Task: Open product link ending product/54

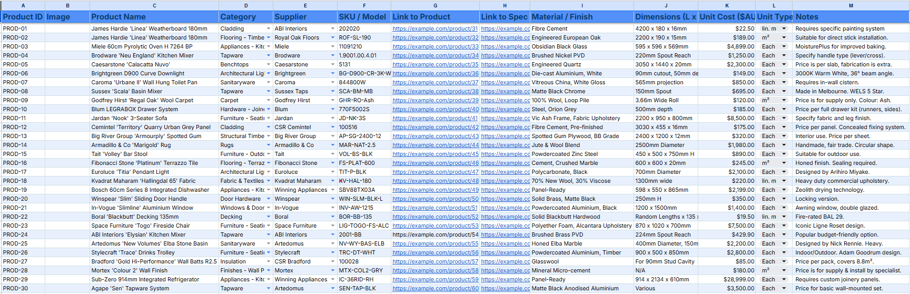Action: tap(436, 235)
